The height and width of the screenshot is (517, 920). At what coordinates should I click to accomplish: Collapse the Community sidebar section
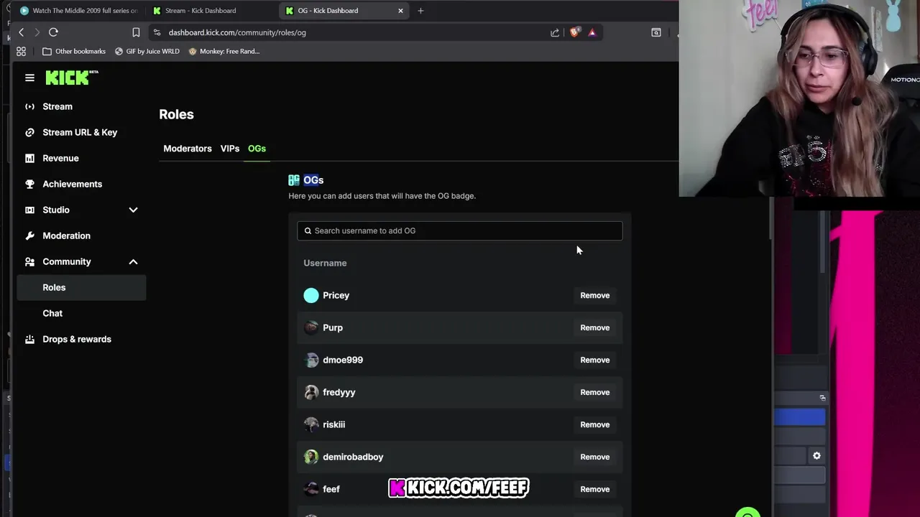(133, 261)
